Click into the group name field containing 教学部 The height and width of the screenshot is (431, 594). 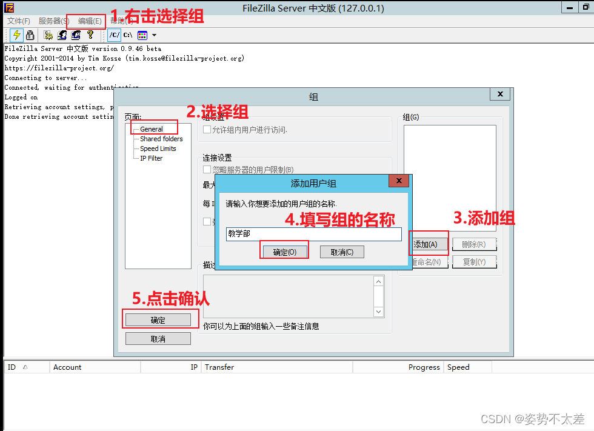tap(314, 234)
